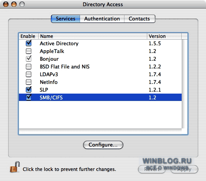This screenshot has height=181, width=206.
Task: Click version 1.2.1 in SLP row
Action: click(155, 90)
